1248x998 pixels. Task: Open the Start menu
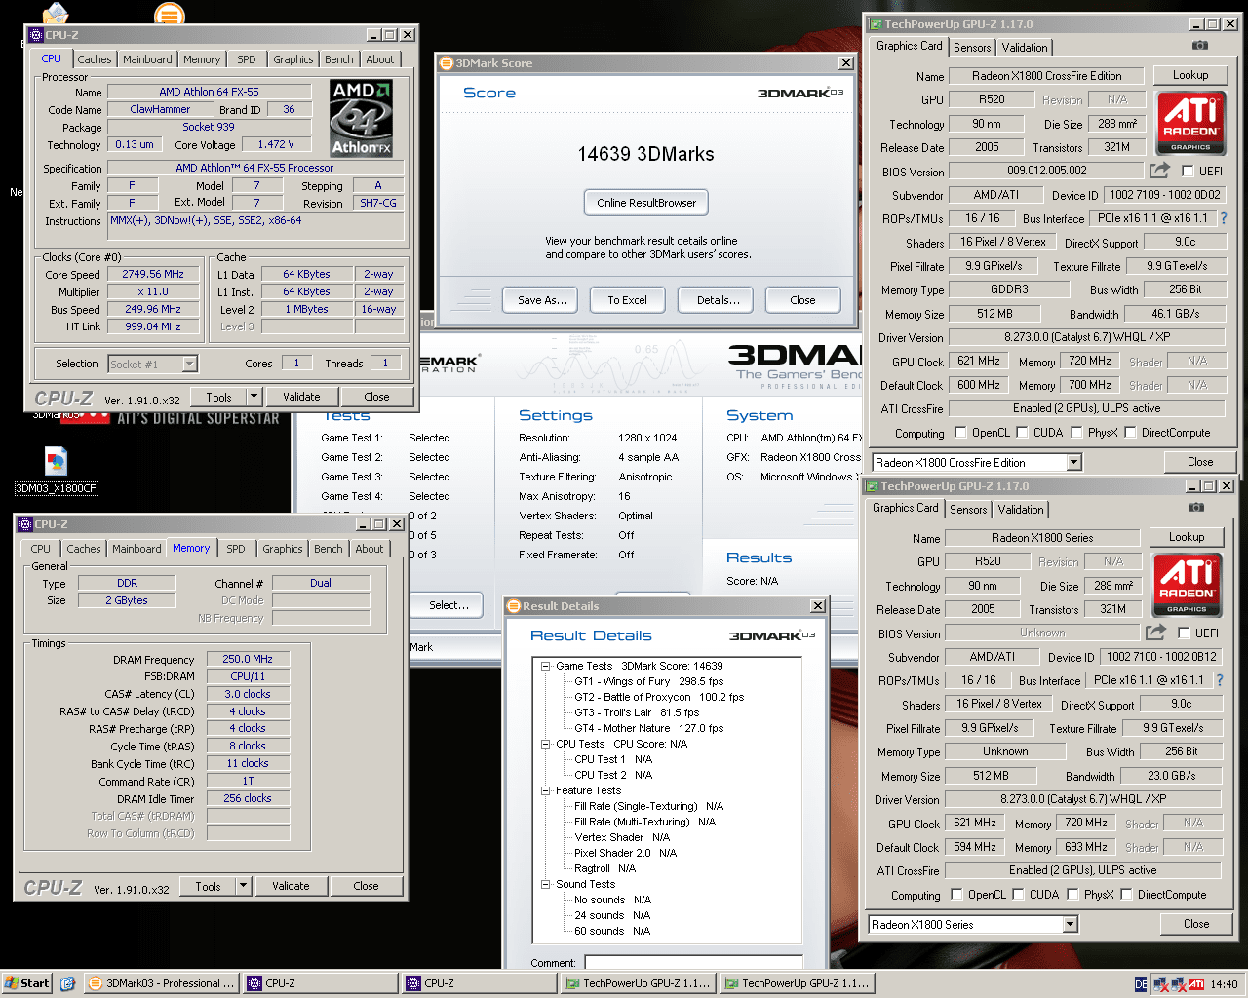click(x=27, y=983)
